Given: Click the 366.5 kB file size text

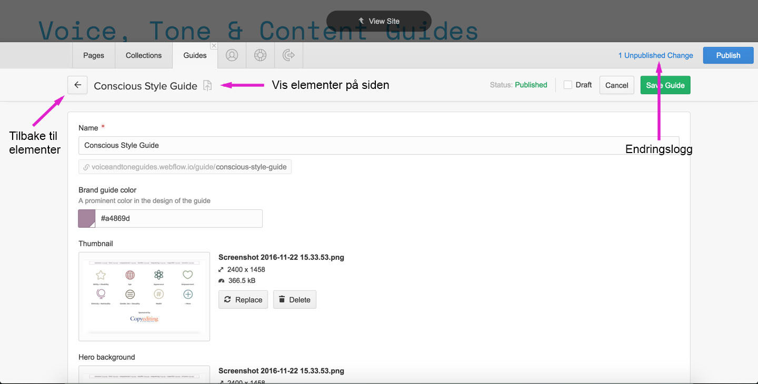Looking at the screenshot, I should (242, 280).
